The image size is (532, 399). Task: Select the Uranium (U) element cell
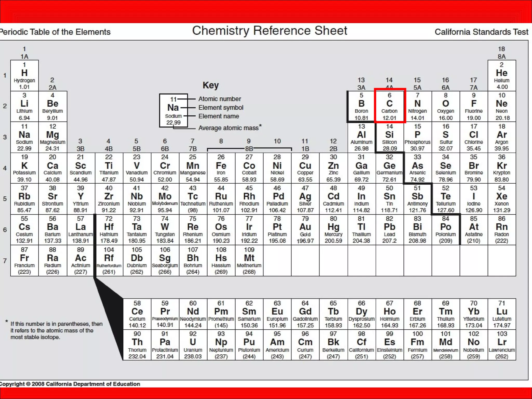193,345
